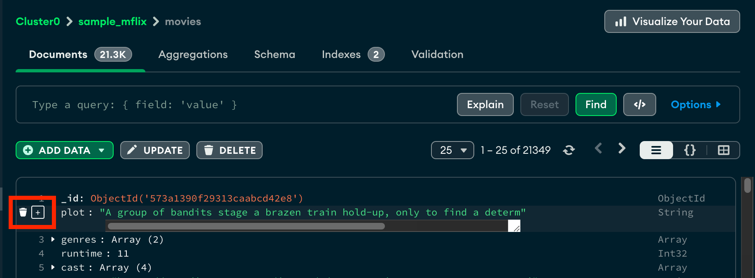Click the plus icon to add field after plot
The height and width of the screenshot is (278, 755).
pos(38,212)
